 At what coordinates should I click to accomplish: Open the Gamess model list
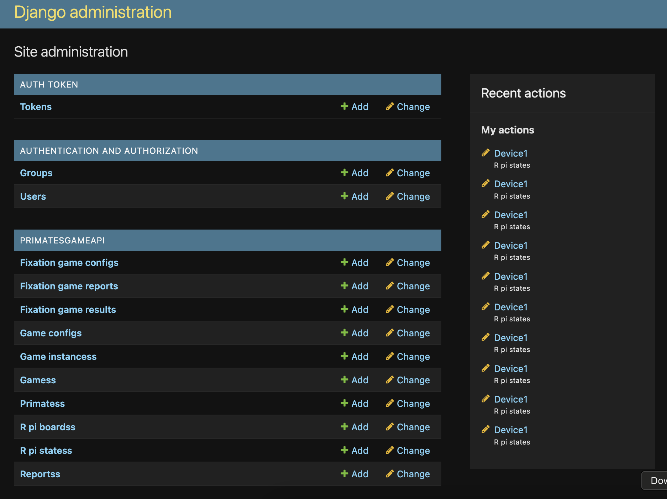click(38, 380)
